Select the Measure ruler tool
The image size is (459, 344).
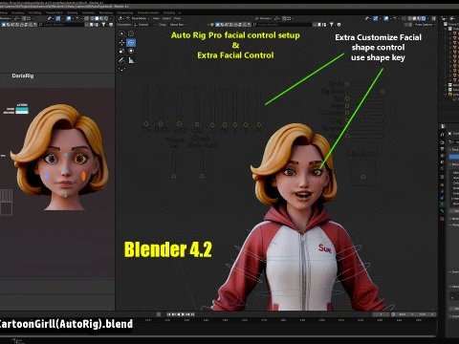131,60
